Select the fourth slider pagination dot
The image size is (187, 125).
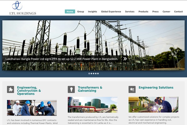96,73
